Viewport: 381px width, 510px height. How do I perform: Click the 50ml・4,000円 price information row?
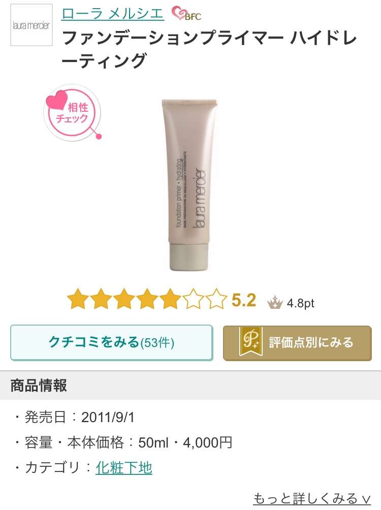[x=123, y=442]
